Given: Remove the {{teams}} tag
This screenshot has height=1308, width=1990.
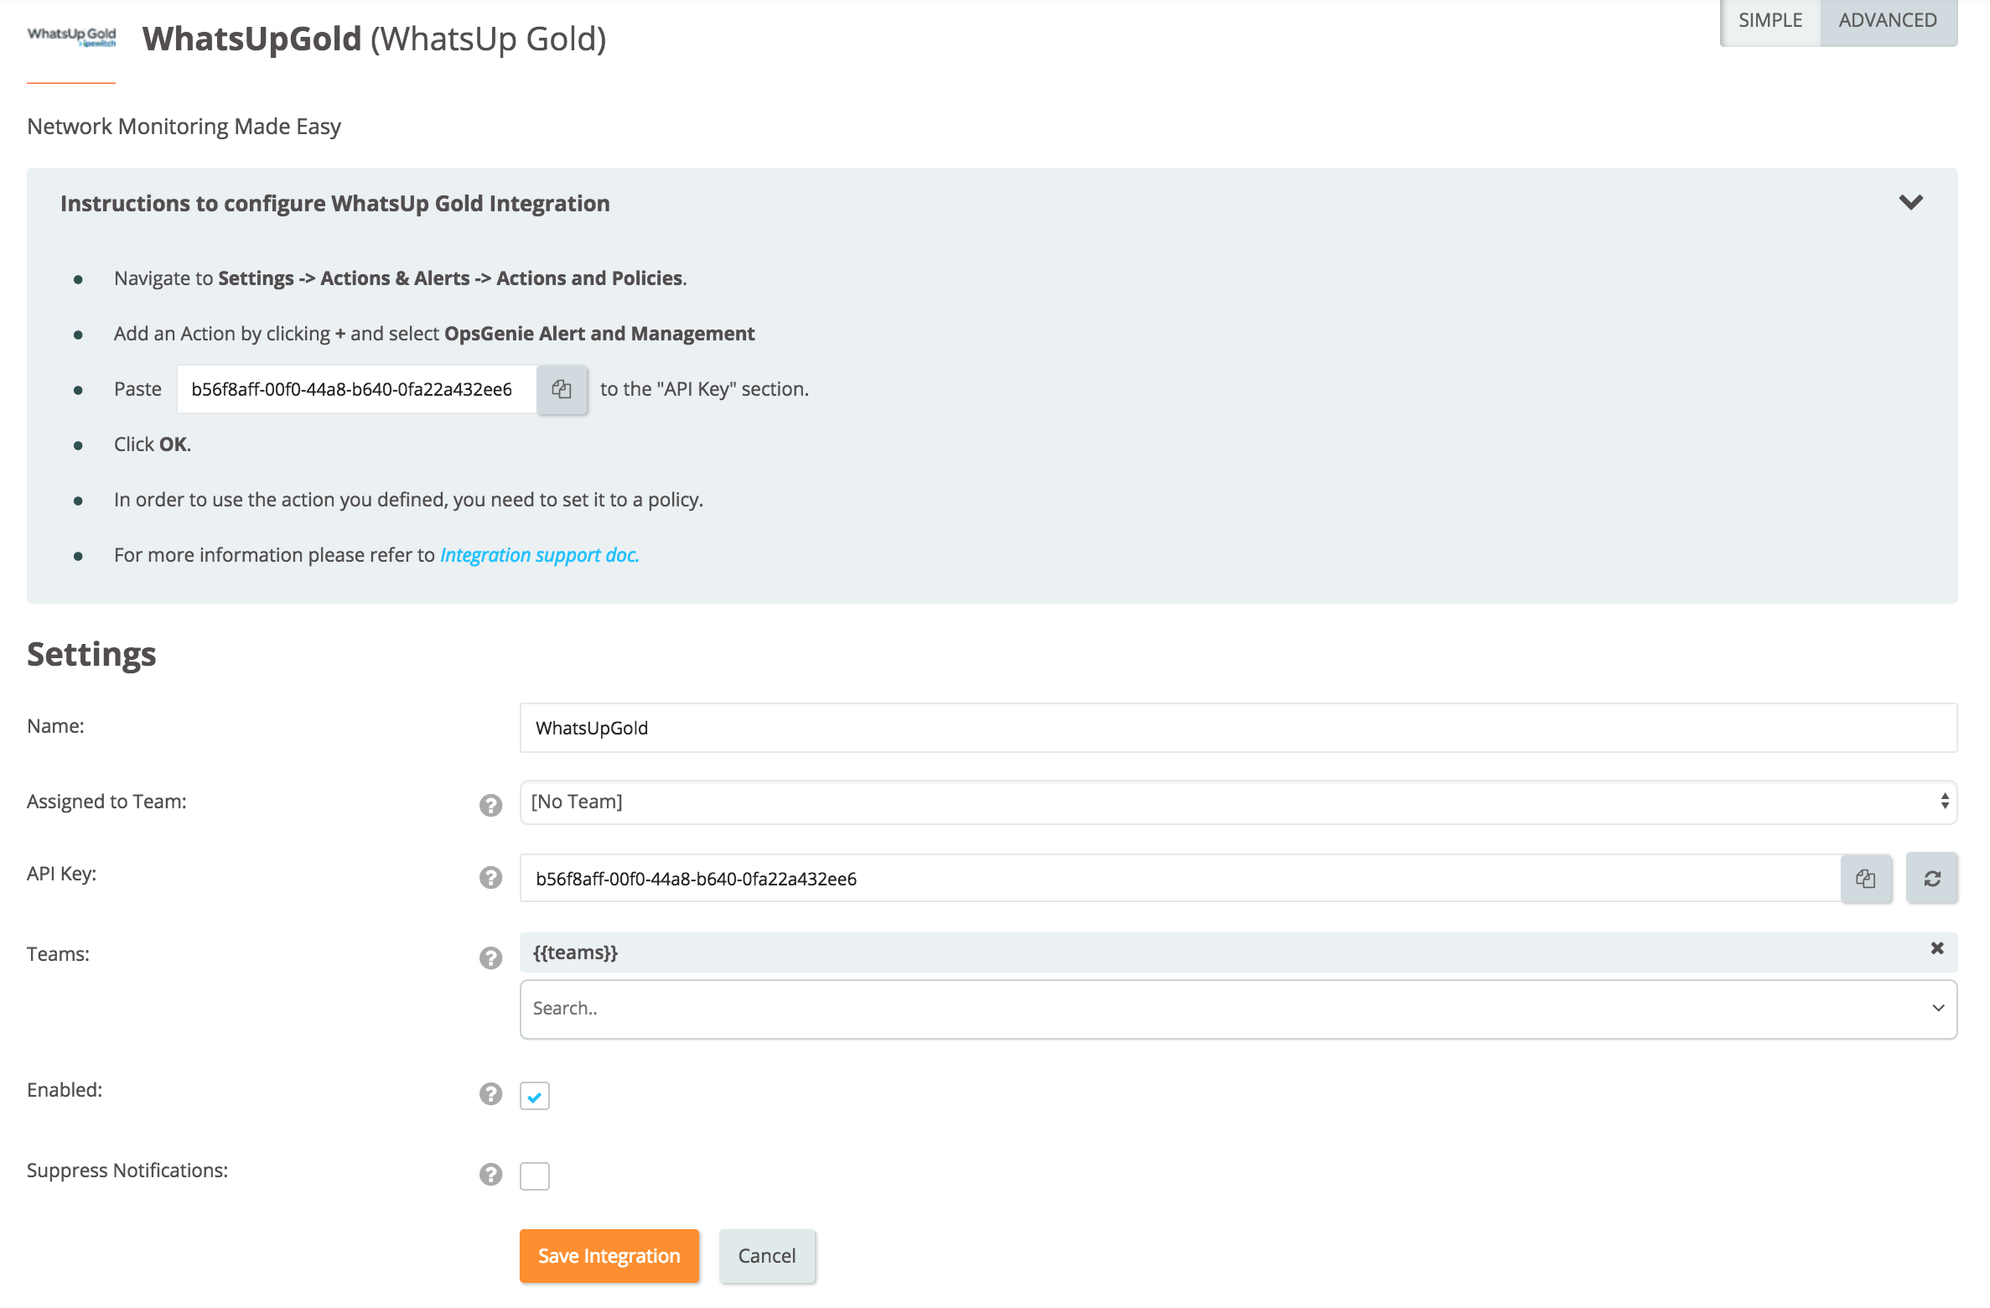Looking at the screenshot, I should [x=1936, y=948].
